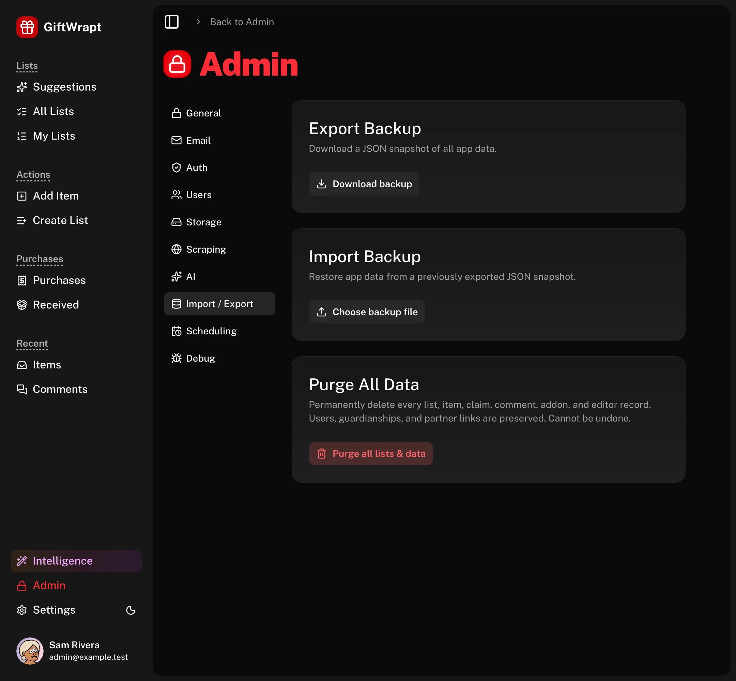
Task: Click the Lists section heading
Action: click(27, 66)
